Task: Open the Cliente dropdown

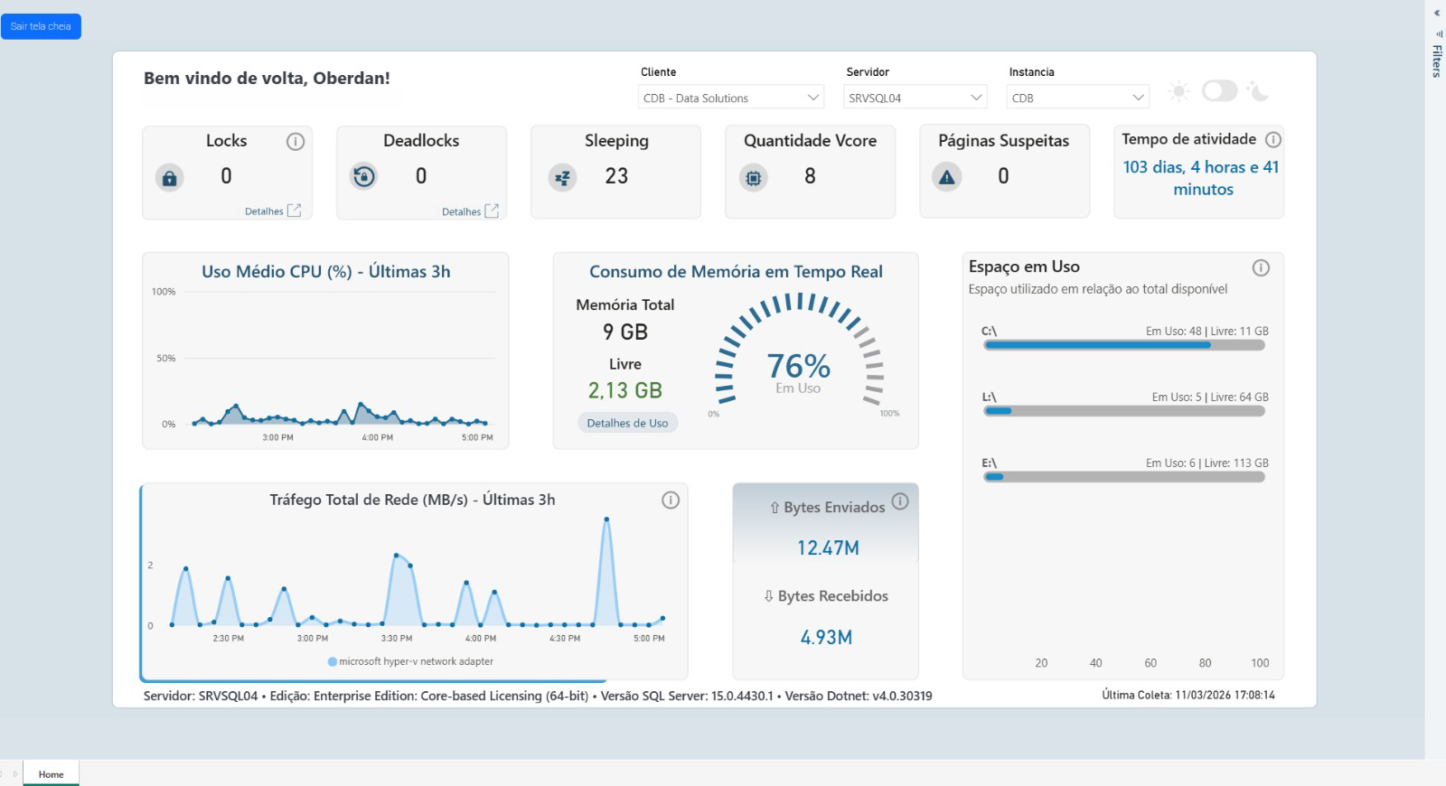Action: tap(730, 98)
